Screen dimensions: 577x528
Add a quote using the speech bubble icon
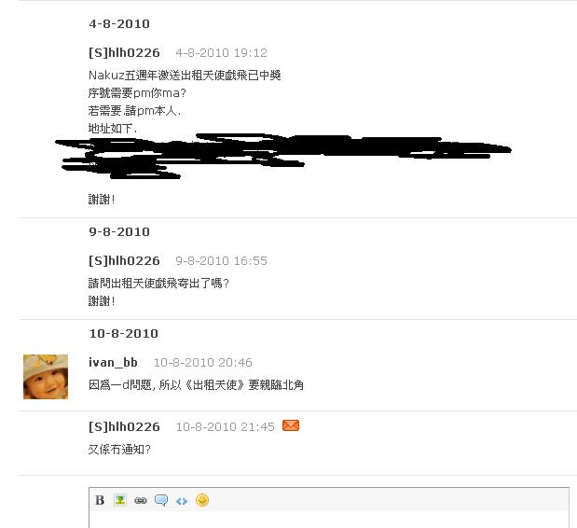coord(161,500)
